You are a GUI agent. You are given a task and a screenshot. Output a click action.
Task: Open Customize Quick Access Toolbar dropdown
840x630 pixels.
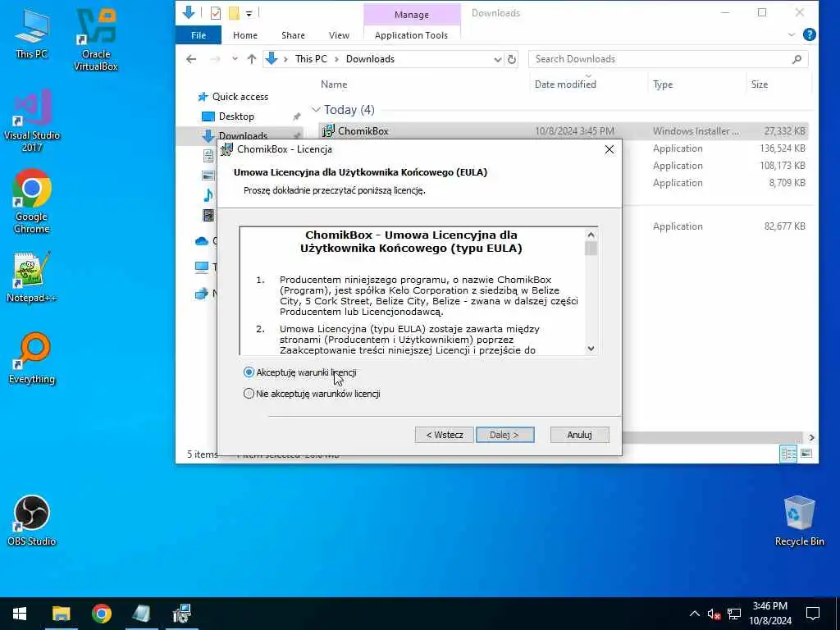pos(249,13)
